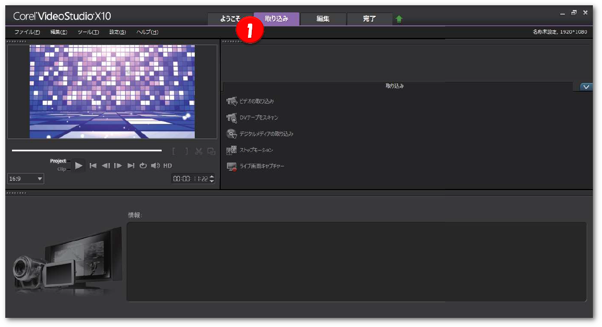The width and height of the screenshot is (602, 327).
Task: Play the preview video
Action: [x=79, y=165]
